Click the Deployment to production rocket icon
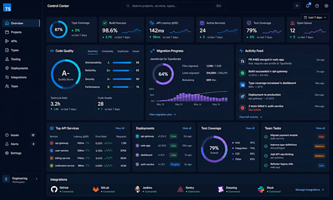 (242, 96)
